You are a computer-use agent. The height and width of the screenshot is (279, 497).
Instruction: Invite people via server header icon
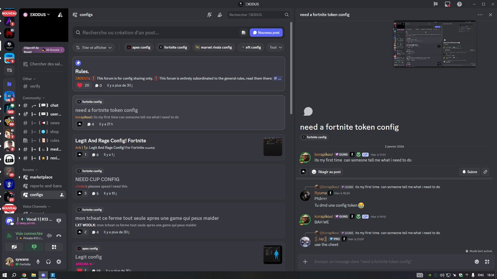(x=60, y=14)
